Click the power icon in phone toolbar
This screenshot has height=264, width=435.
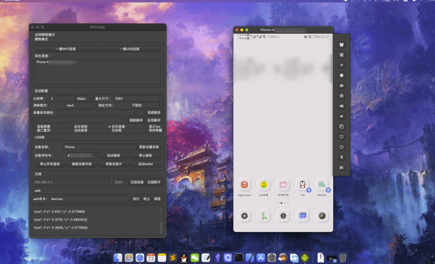pyautogui.click(x=341, y=96)
